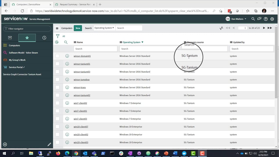Open the activity stream pulse icon
This screenshot has width=279, height=157.
(221, 28)
